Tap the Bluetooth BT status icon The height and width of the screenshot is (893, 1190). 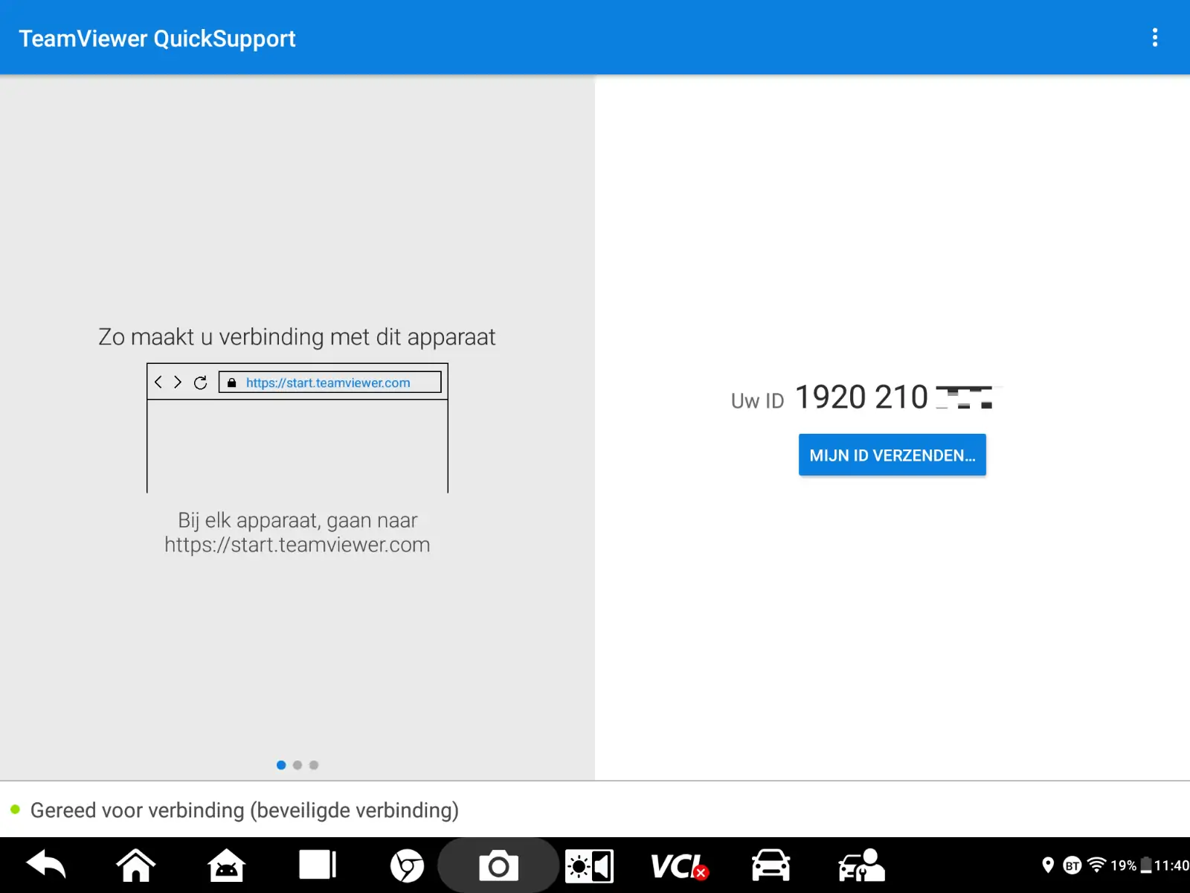coord(1072,865)
